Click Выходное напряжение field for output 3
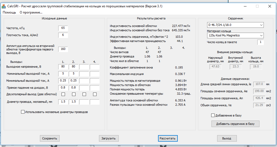277x147 pixels. coord(84,67)
